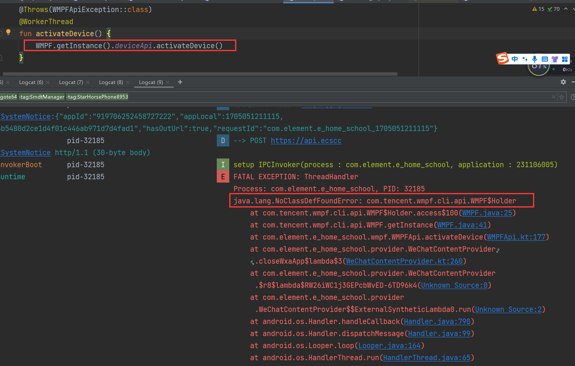Open the https://api.ecscc link
575x366 pixels.
306,141
